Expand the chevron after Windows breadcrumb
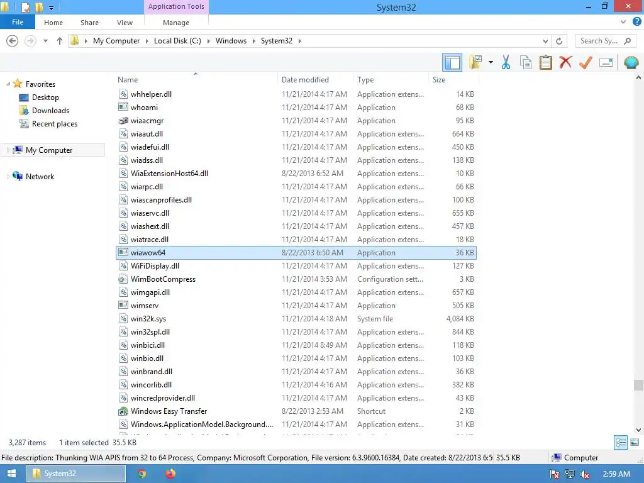 (x=254, y=41)
